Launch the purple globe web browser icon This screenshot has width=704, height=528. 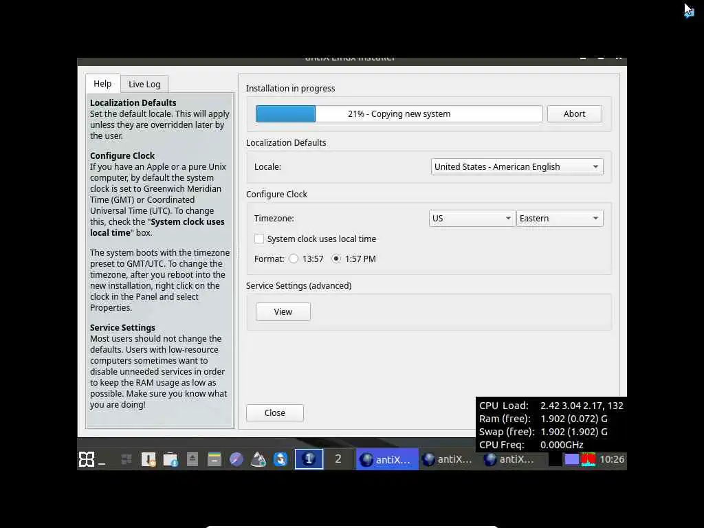tap(236, 459)
